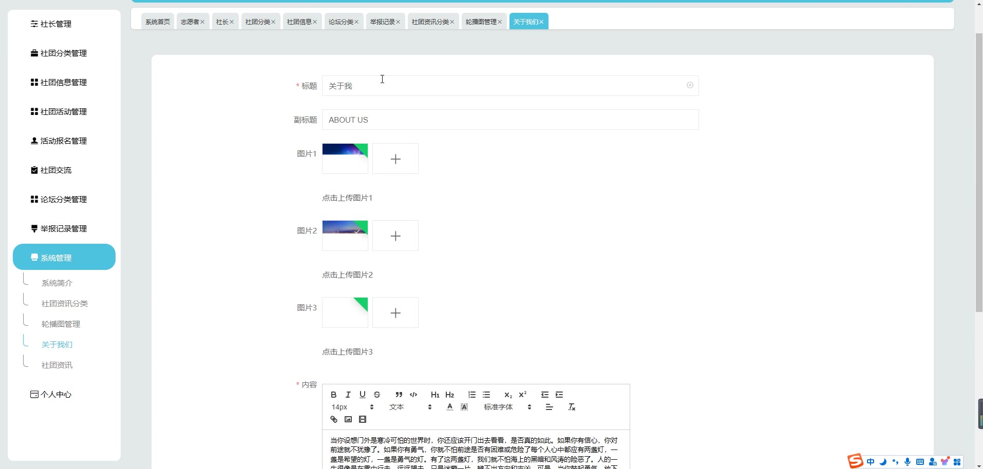Decrease the paragraph indent
This screenshot has width=983, height=469.
pos(544,395)
